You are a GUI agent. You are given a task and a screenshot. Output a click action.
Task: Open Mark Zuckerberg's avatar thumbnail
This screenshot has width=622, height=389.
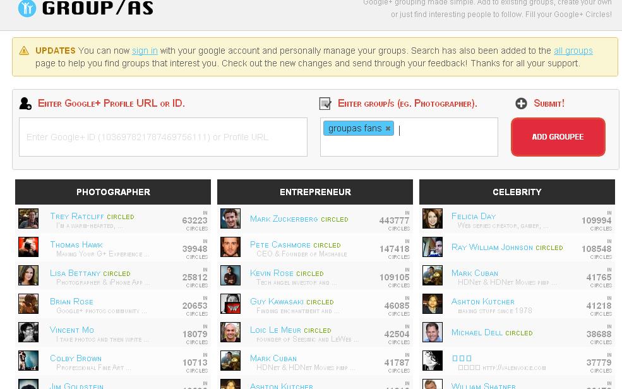(230, 218)
